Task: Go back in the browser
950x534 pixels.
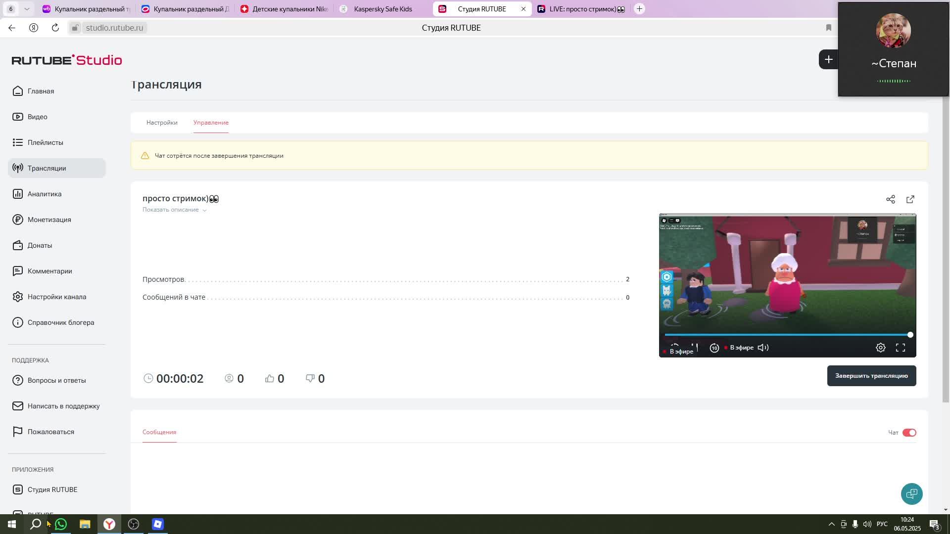Action: pyautogui.click(x=12, y=28)
